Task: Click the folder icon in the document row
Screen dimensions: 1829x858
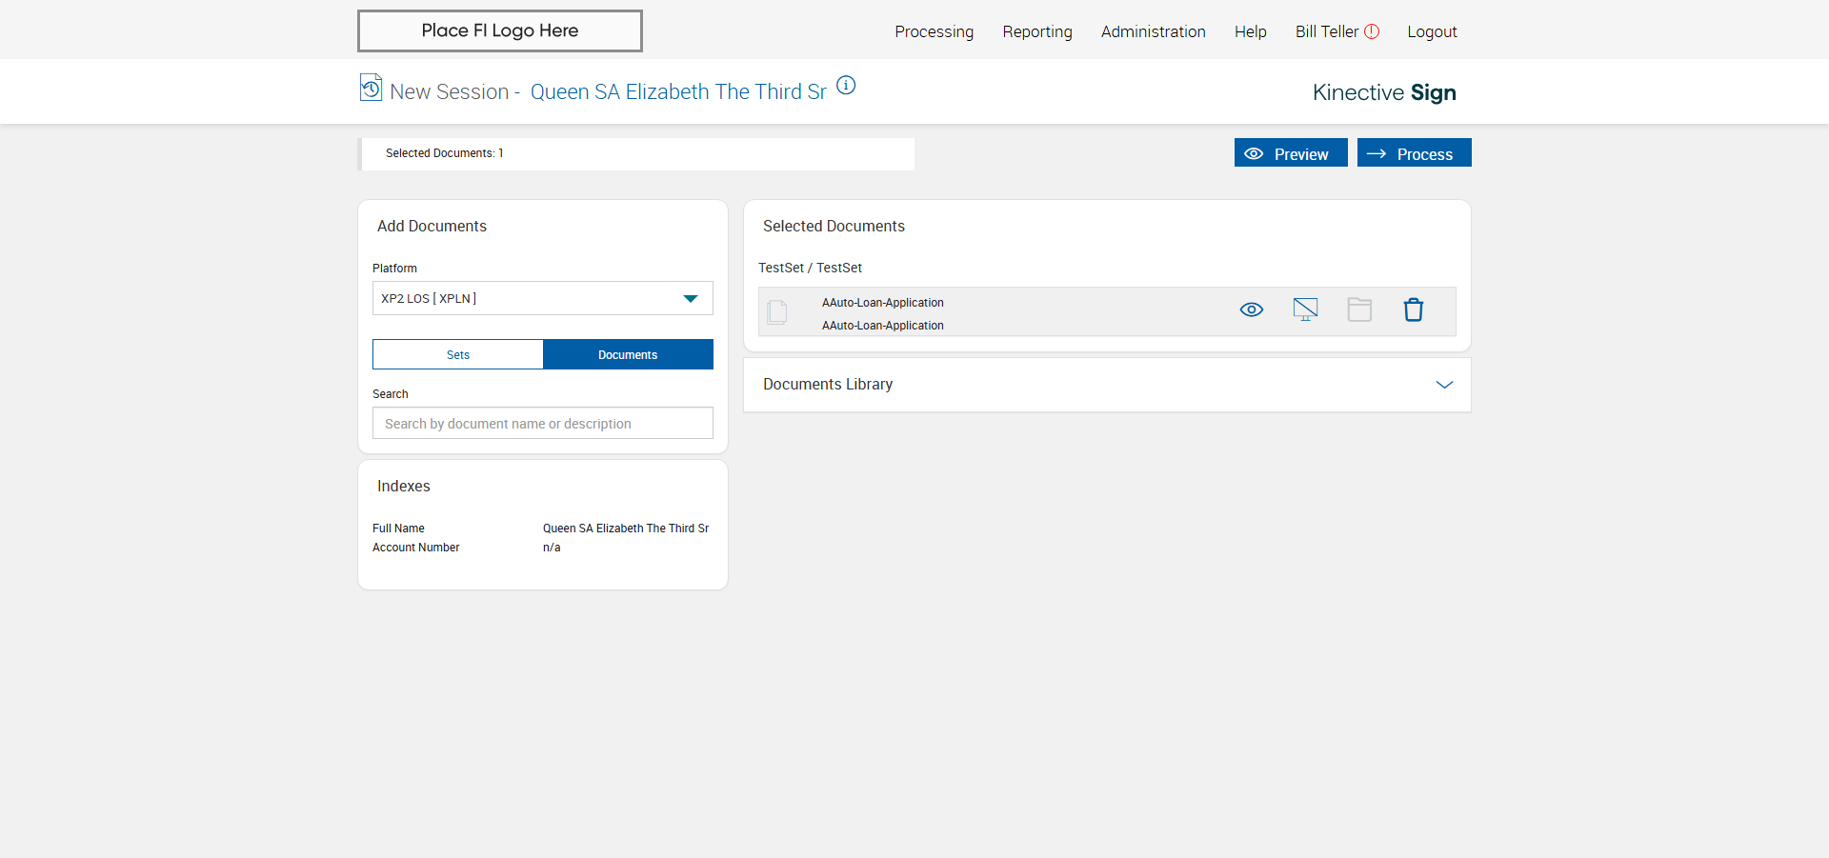Action: 1359,310
